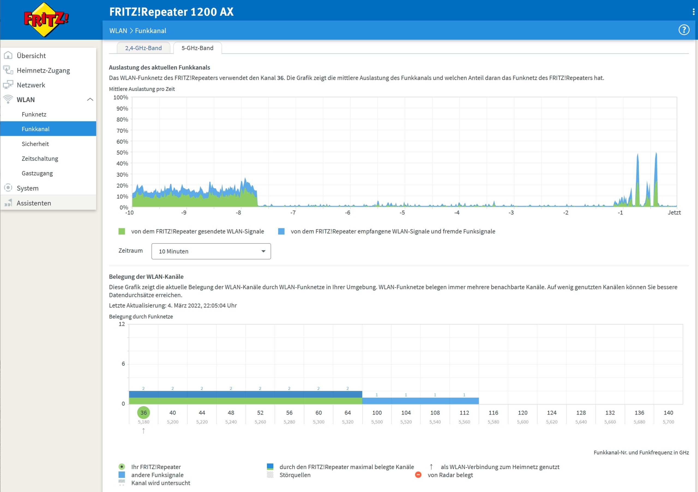Screen dimensions: 698x492
Task: Click the green occupancy bar in channel chart
Action: click(x=245, y=401)
